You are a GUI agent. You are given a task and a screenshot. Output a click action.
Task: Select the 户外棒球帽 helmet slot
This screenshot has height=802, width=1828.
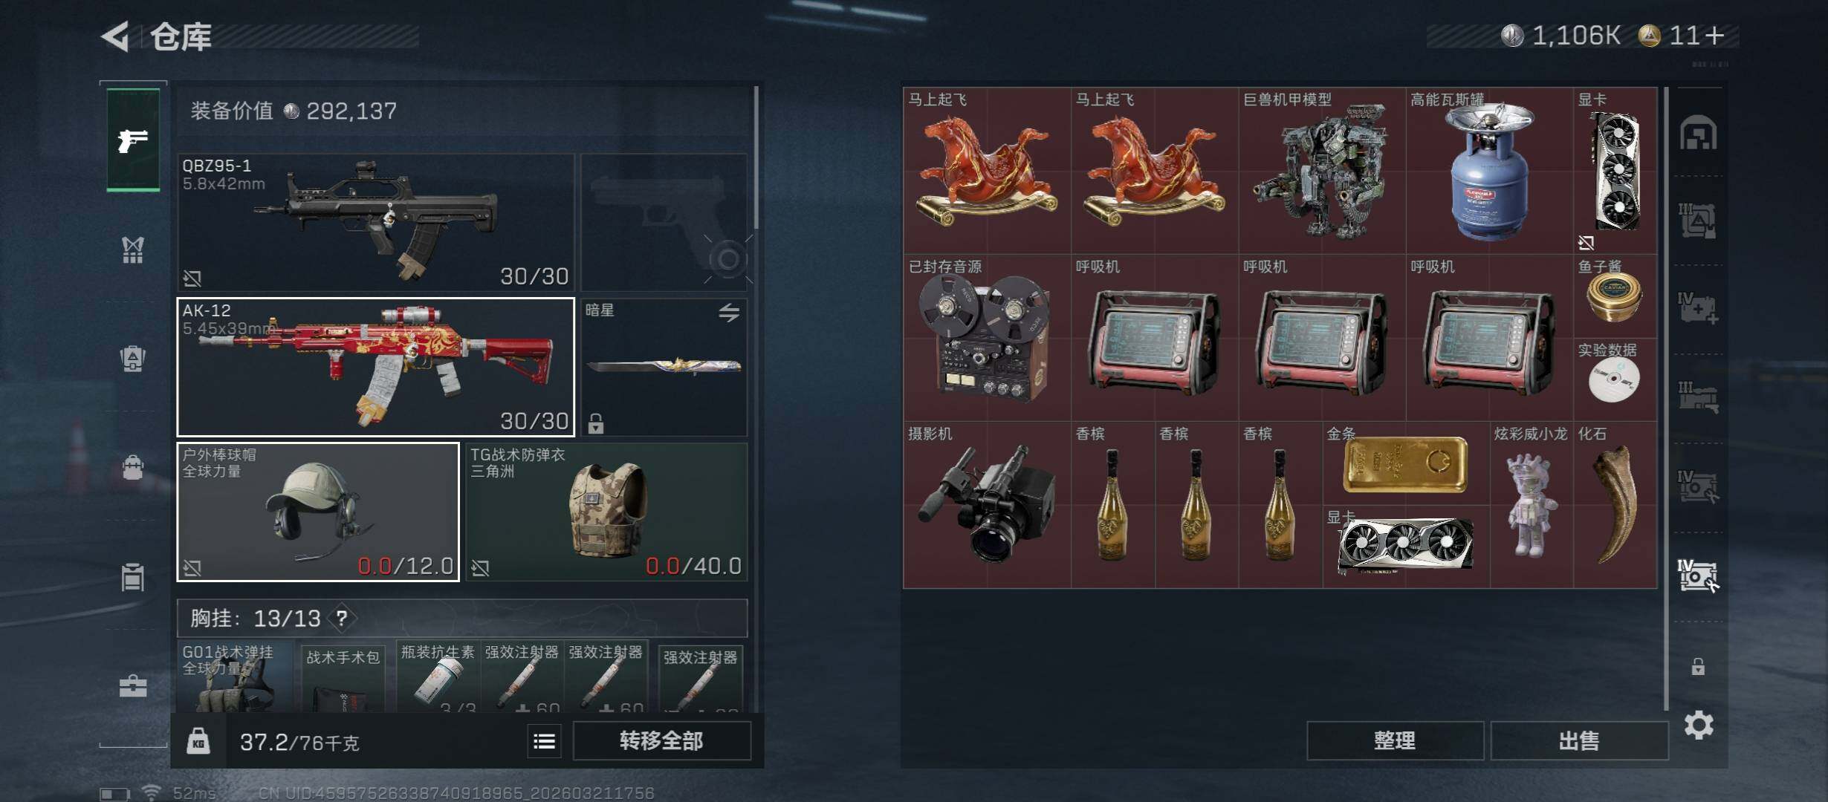point(318,512)
